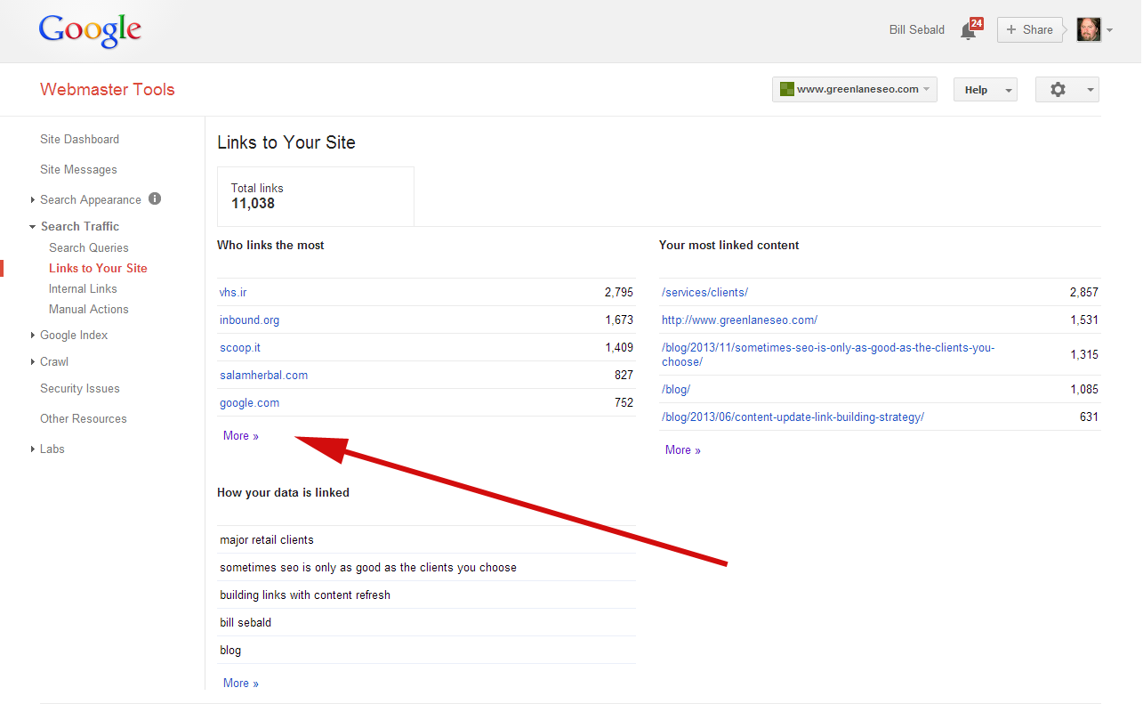Click the Links to Your Site heading
Image resolution: width=1143 pixels, height=704 pixels.
click(286, 142)
